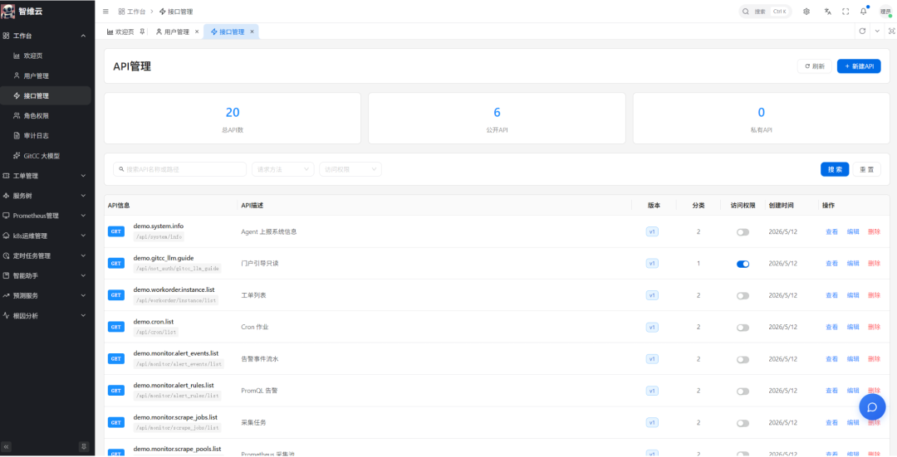This screenshot has width=897, height=457.
Task: Open the notifications bell icon
Action: point(863,12)
